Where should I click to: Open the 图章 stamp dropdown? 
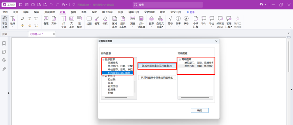pyautogui.click(x=151, y=26)
